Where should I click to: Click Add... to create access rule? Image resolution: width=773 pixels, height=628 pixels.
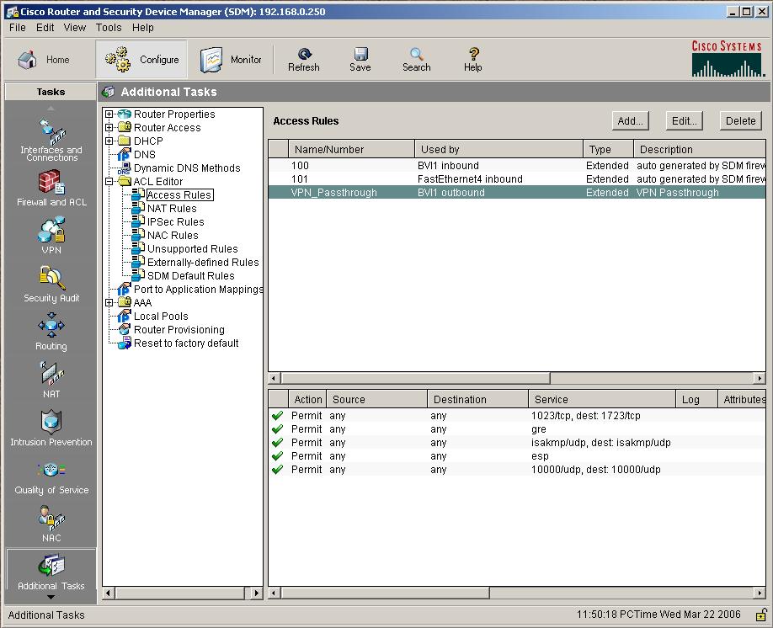630,120
